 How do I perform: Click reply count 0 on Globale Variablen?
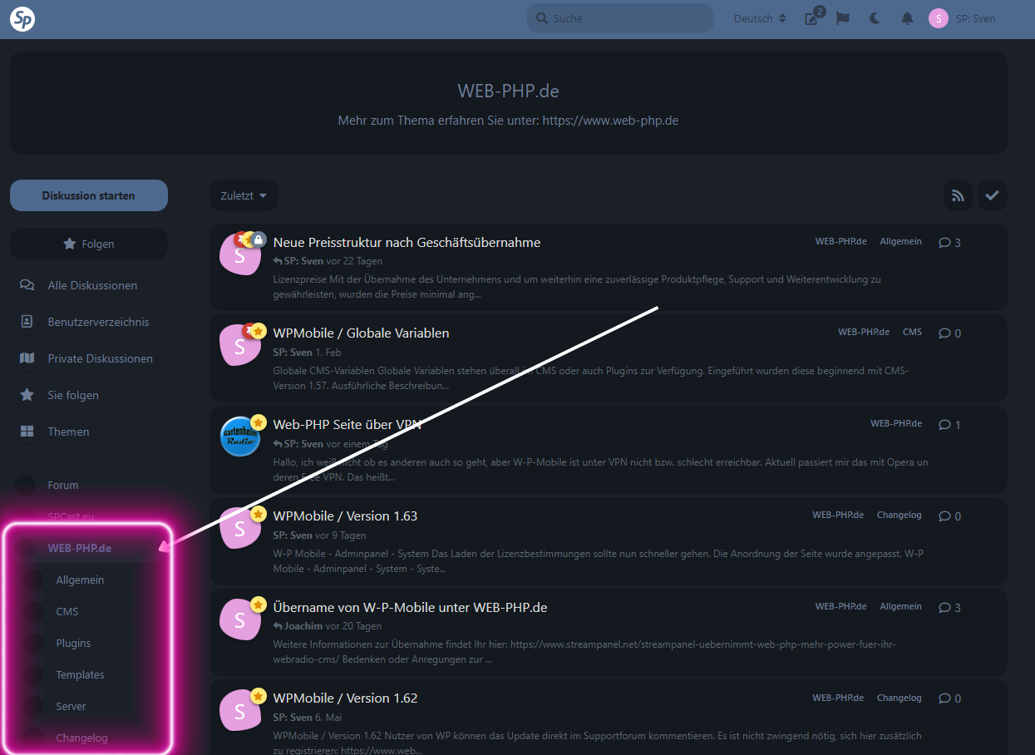click(x=949, y=333)
